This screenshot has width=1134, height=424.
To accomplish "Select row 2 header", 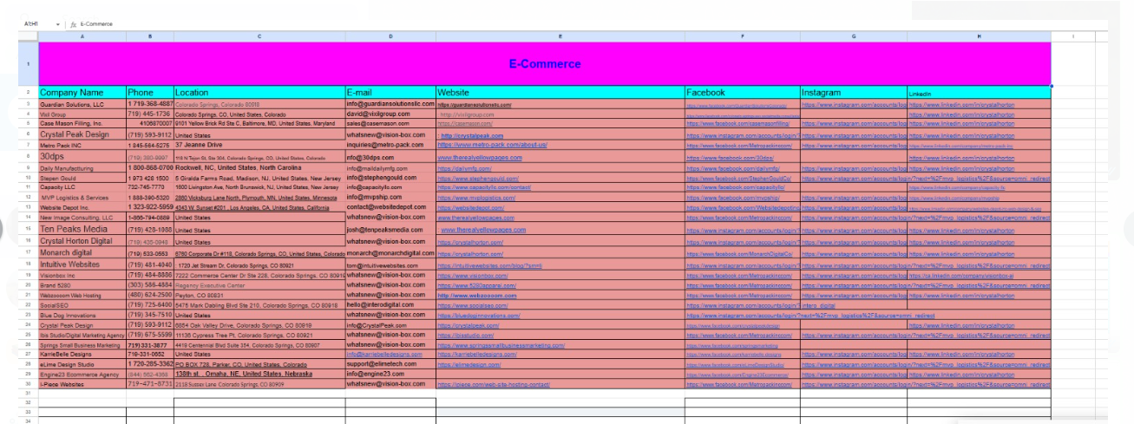I will click(x=28, y=92).
